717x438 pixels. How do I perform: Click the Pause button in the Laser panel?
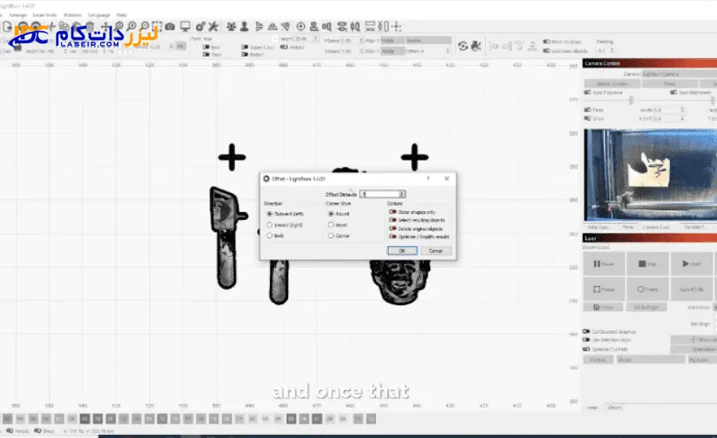point(604,264)
